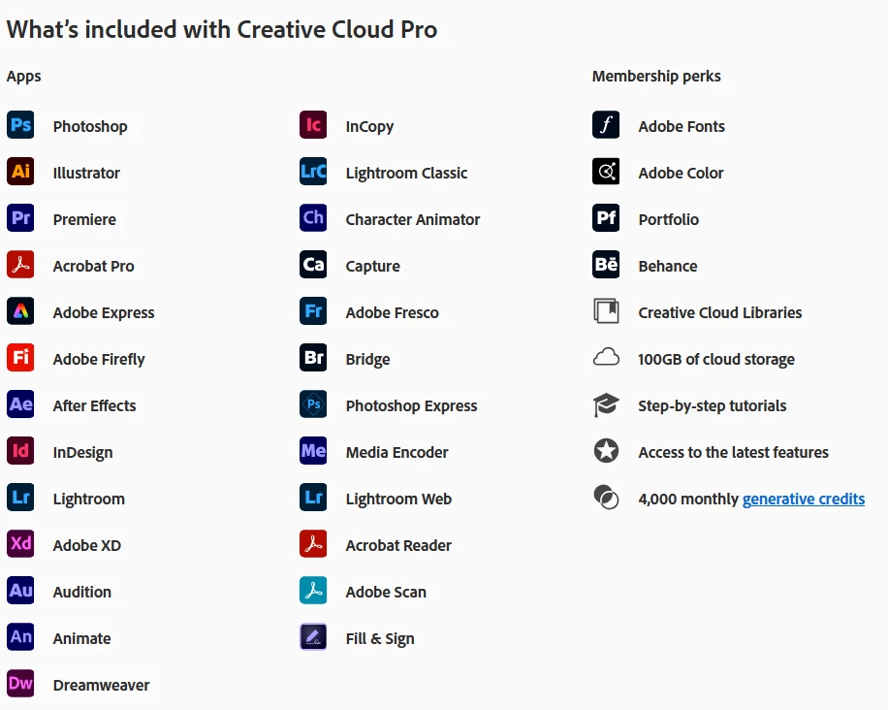The height and width of the screenshot is (710, 888).
Task: Click the generative credits circles icon
Action: [x=606, y=497]
